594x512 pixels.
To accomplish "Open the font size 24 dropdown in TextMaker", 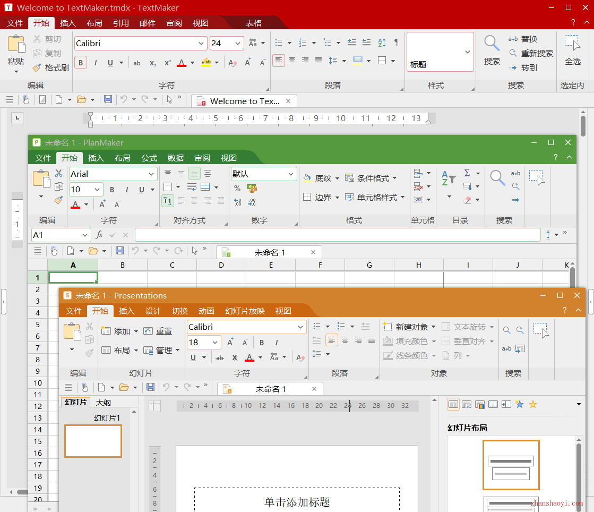I will click(x=237, y=42).
